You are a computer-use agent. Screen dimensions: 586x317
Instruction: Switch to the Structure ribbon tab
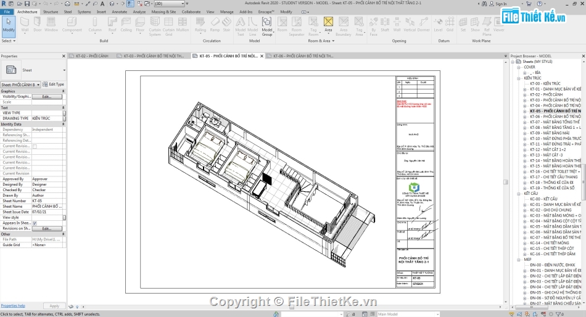51,12
